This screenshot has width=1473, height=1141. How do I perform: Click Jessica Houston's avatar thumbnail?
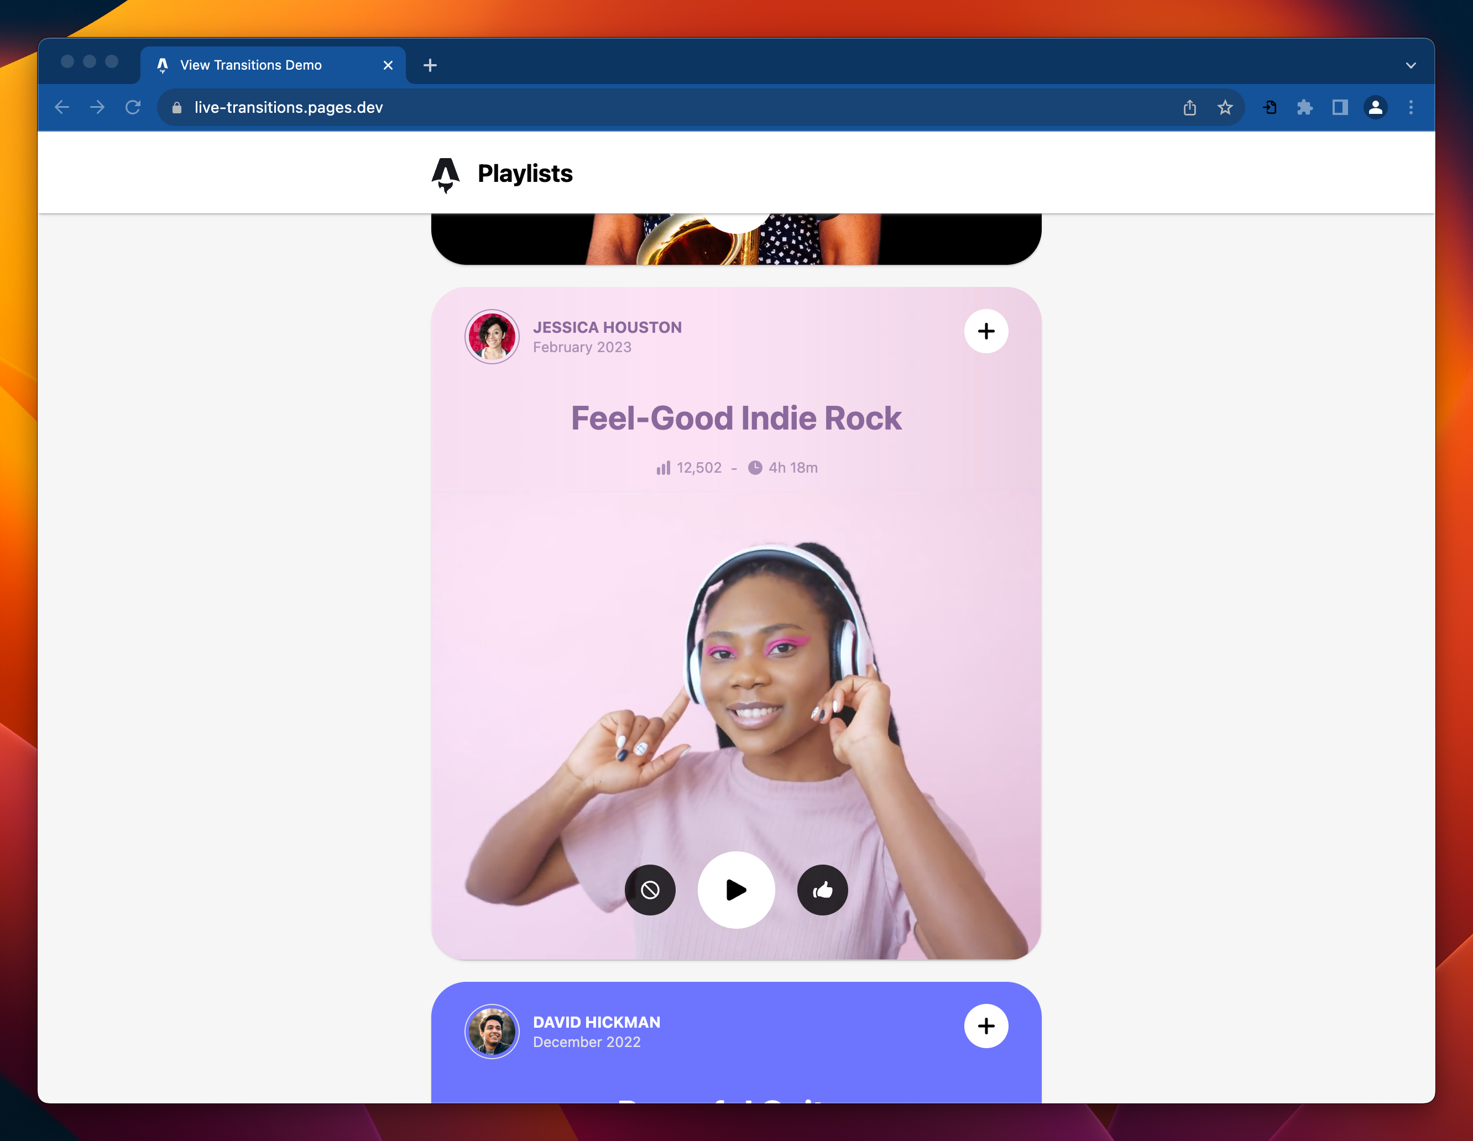click(x=492, y=337)
